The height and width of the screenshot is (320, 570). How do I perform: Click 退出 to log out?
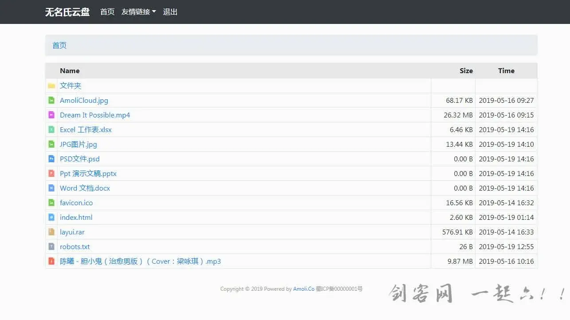click(x=170, y=12)
